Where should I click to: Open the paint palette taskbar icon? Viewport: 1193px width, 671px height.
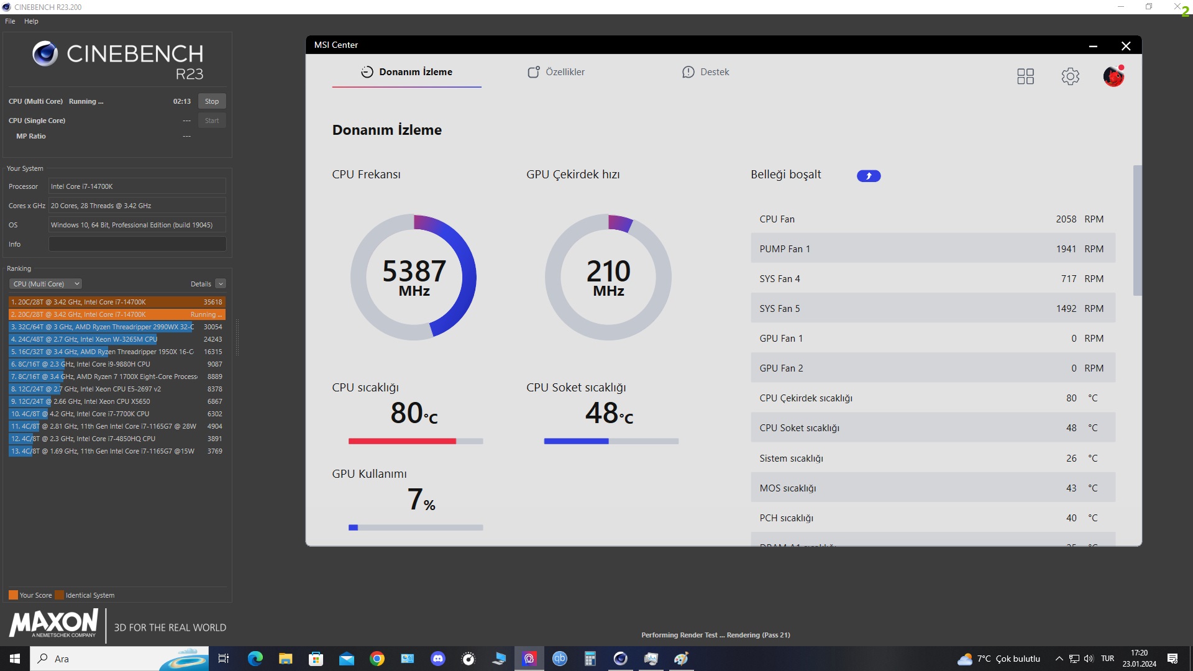pyautogui.click(x=682, y=659)
